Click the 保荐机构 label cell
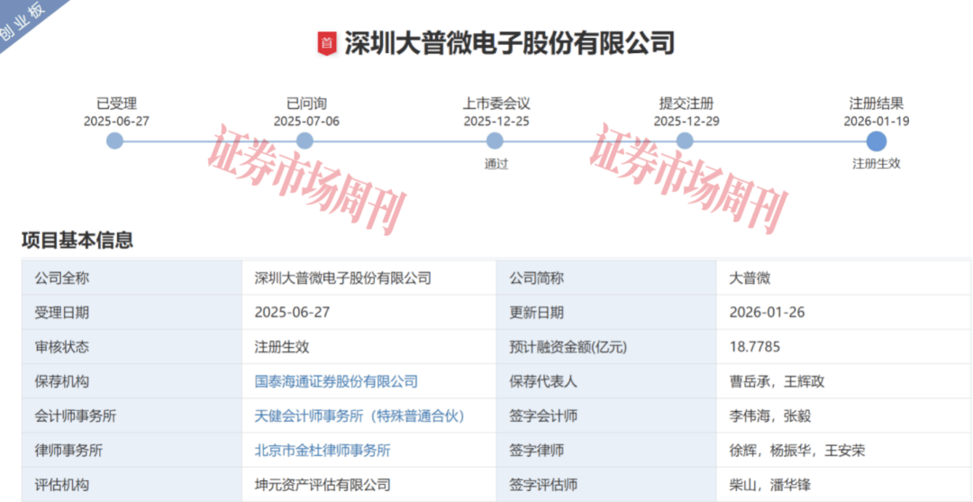Screen dimensions: 973x502 (132, 381)
